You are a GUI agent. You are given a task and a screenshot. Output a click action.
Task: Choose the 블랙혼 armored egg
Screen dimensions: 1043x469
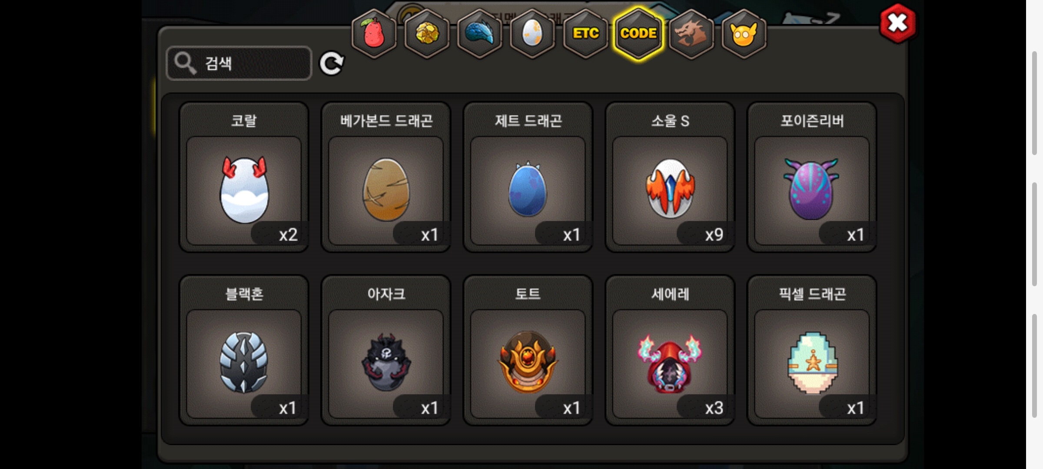click(x=244, y=350)
